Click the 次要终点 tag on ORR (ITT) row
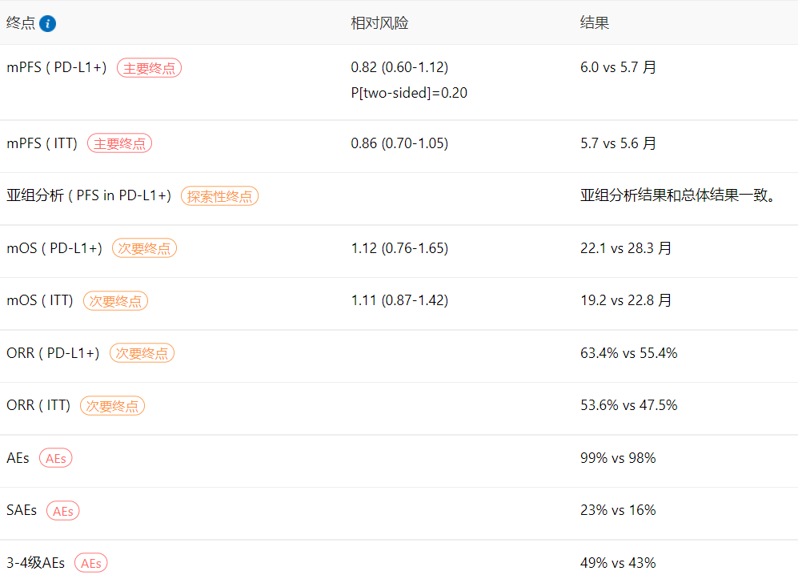The width and height of the screenshot is (798, 587). (x=113, y=406)
